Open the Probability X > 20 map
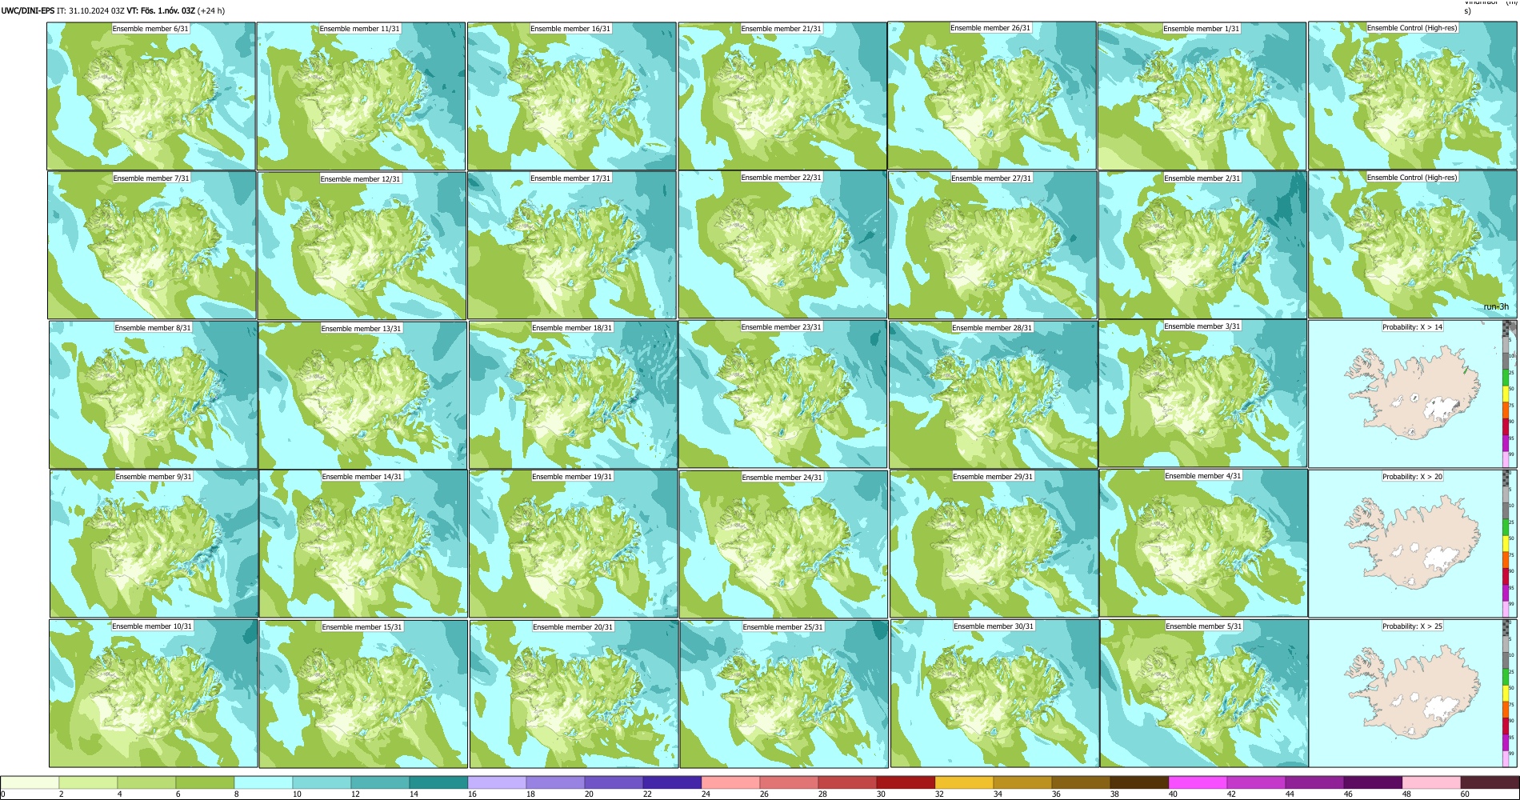Image resolution: width=1520 pixels, height=800 pixels. pyautogui.click(x=1413, y=544)
